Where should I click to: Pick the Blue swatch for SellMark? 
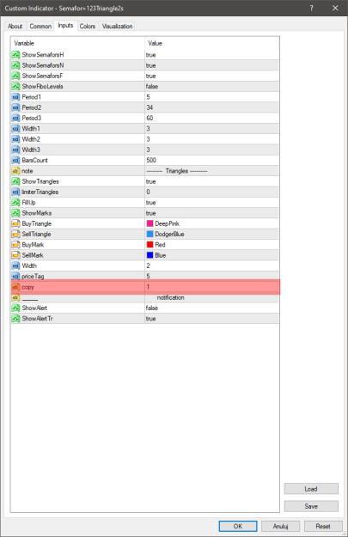click(150, 255)
